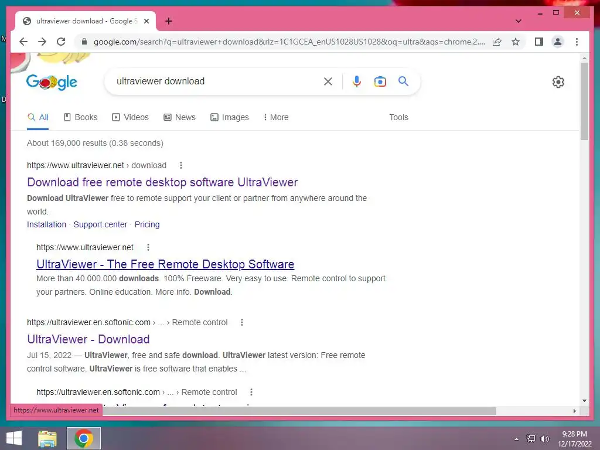Open the Chrome side panel
This screenshot has height=450, width=600.
[539, 42]
